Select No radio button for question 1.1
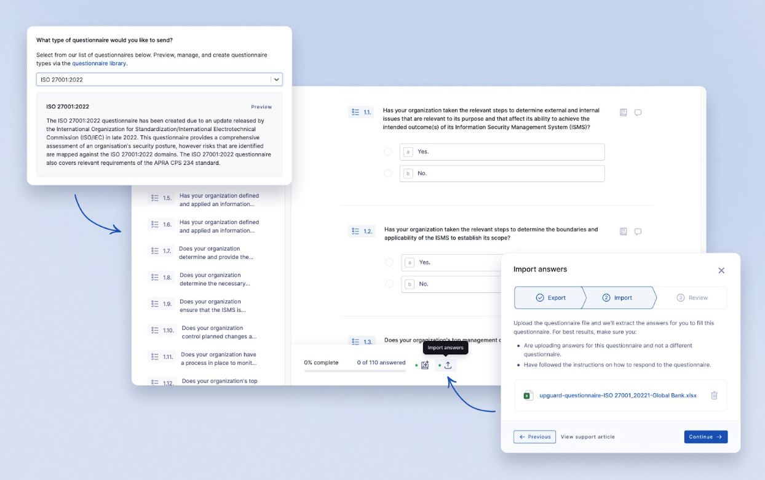 (x=387, y=174)
